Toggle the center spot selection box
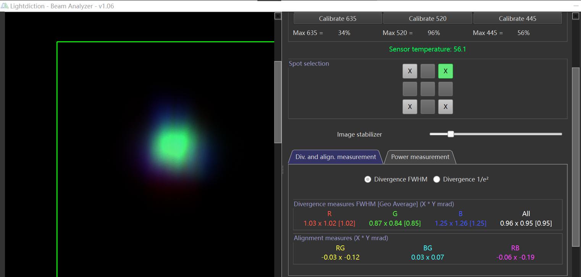 tap(428, 89)
